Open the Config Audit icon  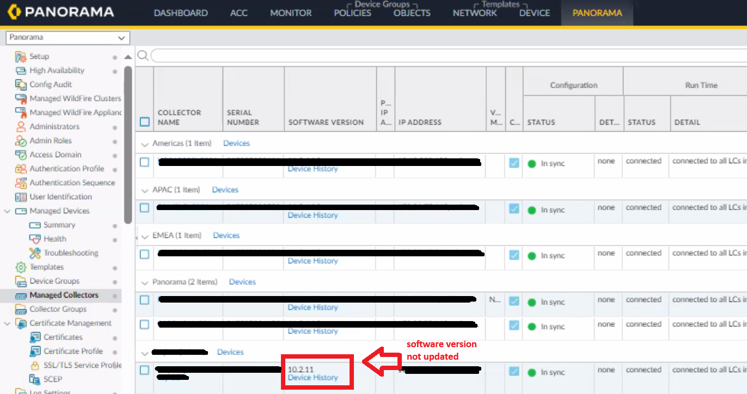[x=21, y=84]
